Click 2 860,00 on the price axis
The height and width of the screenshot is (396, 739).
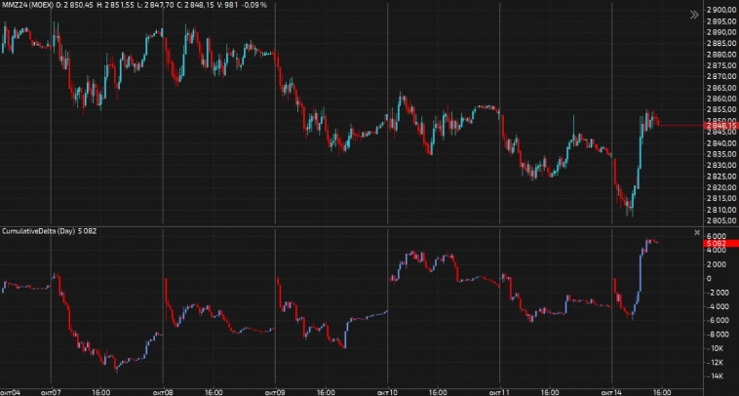[720, 99]
